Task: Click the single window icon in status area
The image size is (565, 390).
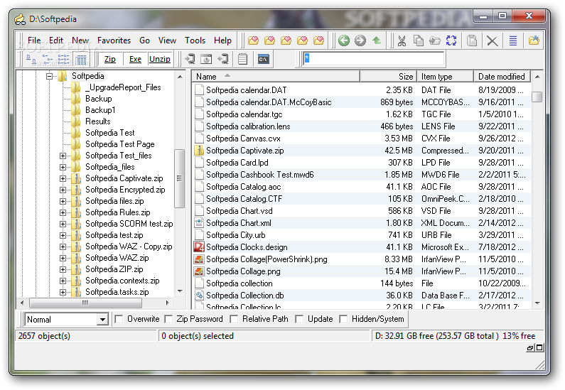Action: pos(539,348)
